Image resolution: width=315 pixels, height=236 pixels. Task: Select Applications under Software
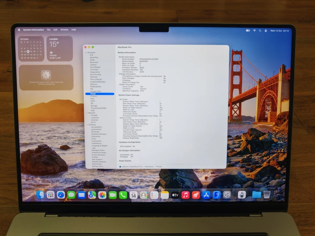coord(96,129)
